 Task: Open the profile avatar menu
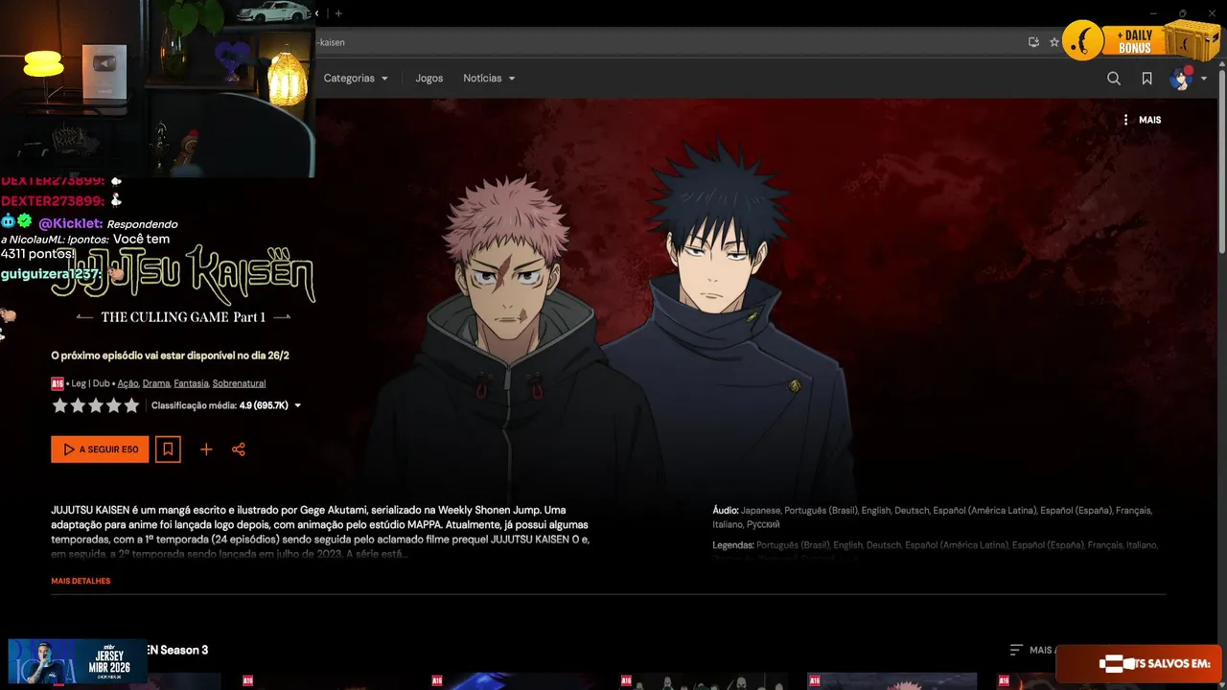pyautogui.click(x=1180, y=79)
